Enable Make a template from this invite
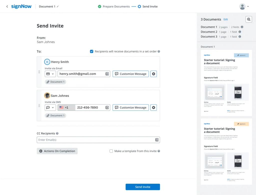This screenshot has height=195, width=256. (x=111, y=151)
